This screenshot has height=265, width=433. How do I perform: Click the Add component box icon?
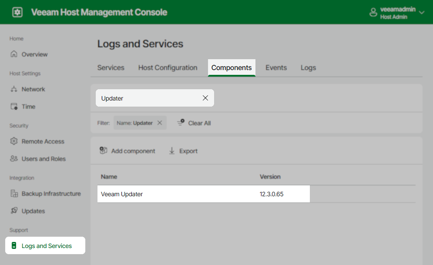103,151
